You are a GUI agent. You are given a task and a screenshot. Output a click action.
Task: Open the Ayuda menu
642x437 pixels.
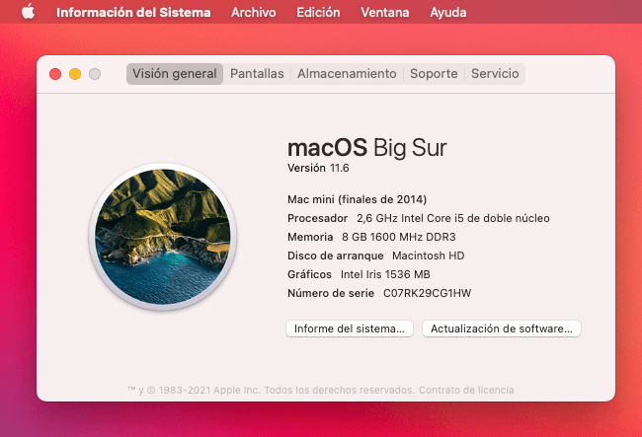[448, 12]
